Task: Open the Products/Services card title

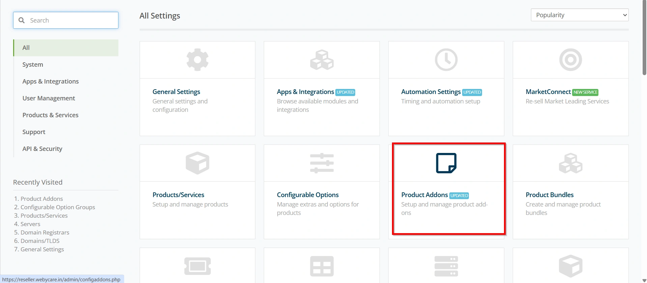Action: (x=178, y=195)
